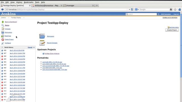Click the blue ball next to TestApp-Sonar-Analysis
The image size is (182, 102).
(x=43, y=54)
